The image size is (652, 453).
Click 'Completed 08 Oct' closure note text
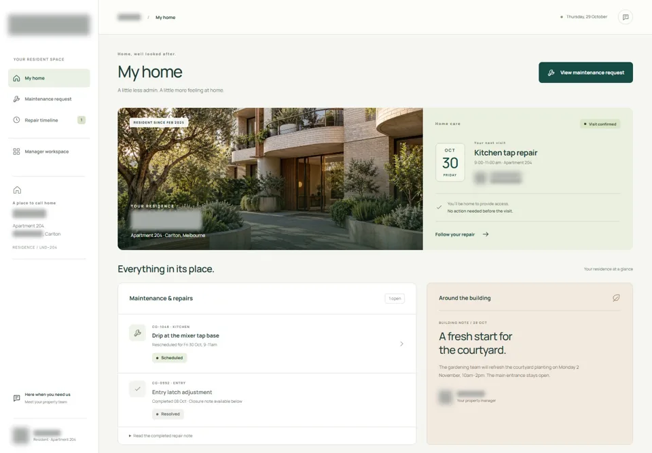[x=197, y=401]
